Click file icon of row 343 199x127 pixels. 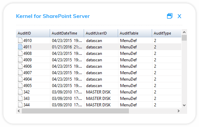20,99
